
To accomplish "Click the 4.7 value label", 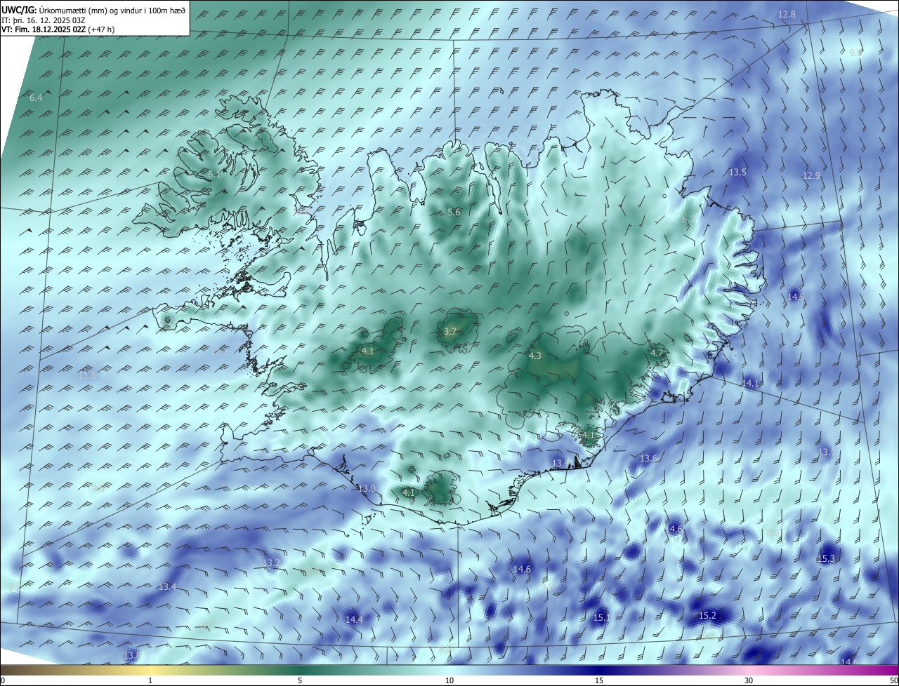I will point(657,353).
